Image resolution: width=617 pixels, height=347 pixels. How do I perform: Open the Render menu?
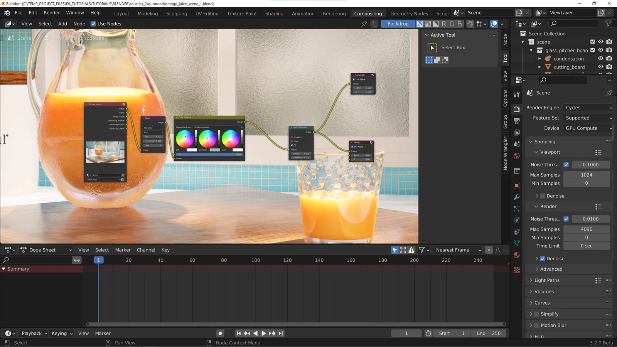[52, 12]
